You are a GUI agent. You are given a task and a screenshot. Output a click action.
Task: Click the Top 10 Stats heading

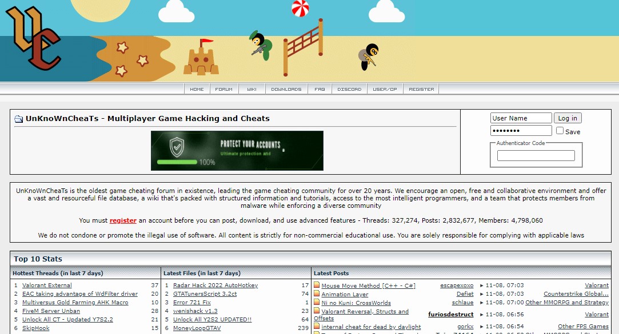(x=38, y=259)
